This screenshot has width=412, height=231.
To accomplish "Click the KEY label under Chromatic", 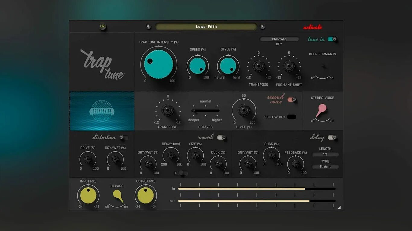I will tap(279, 44).
